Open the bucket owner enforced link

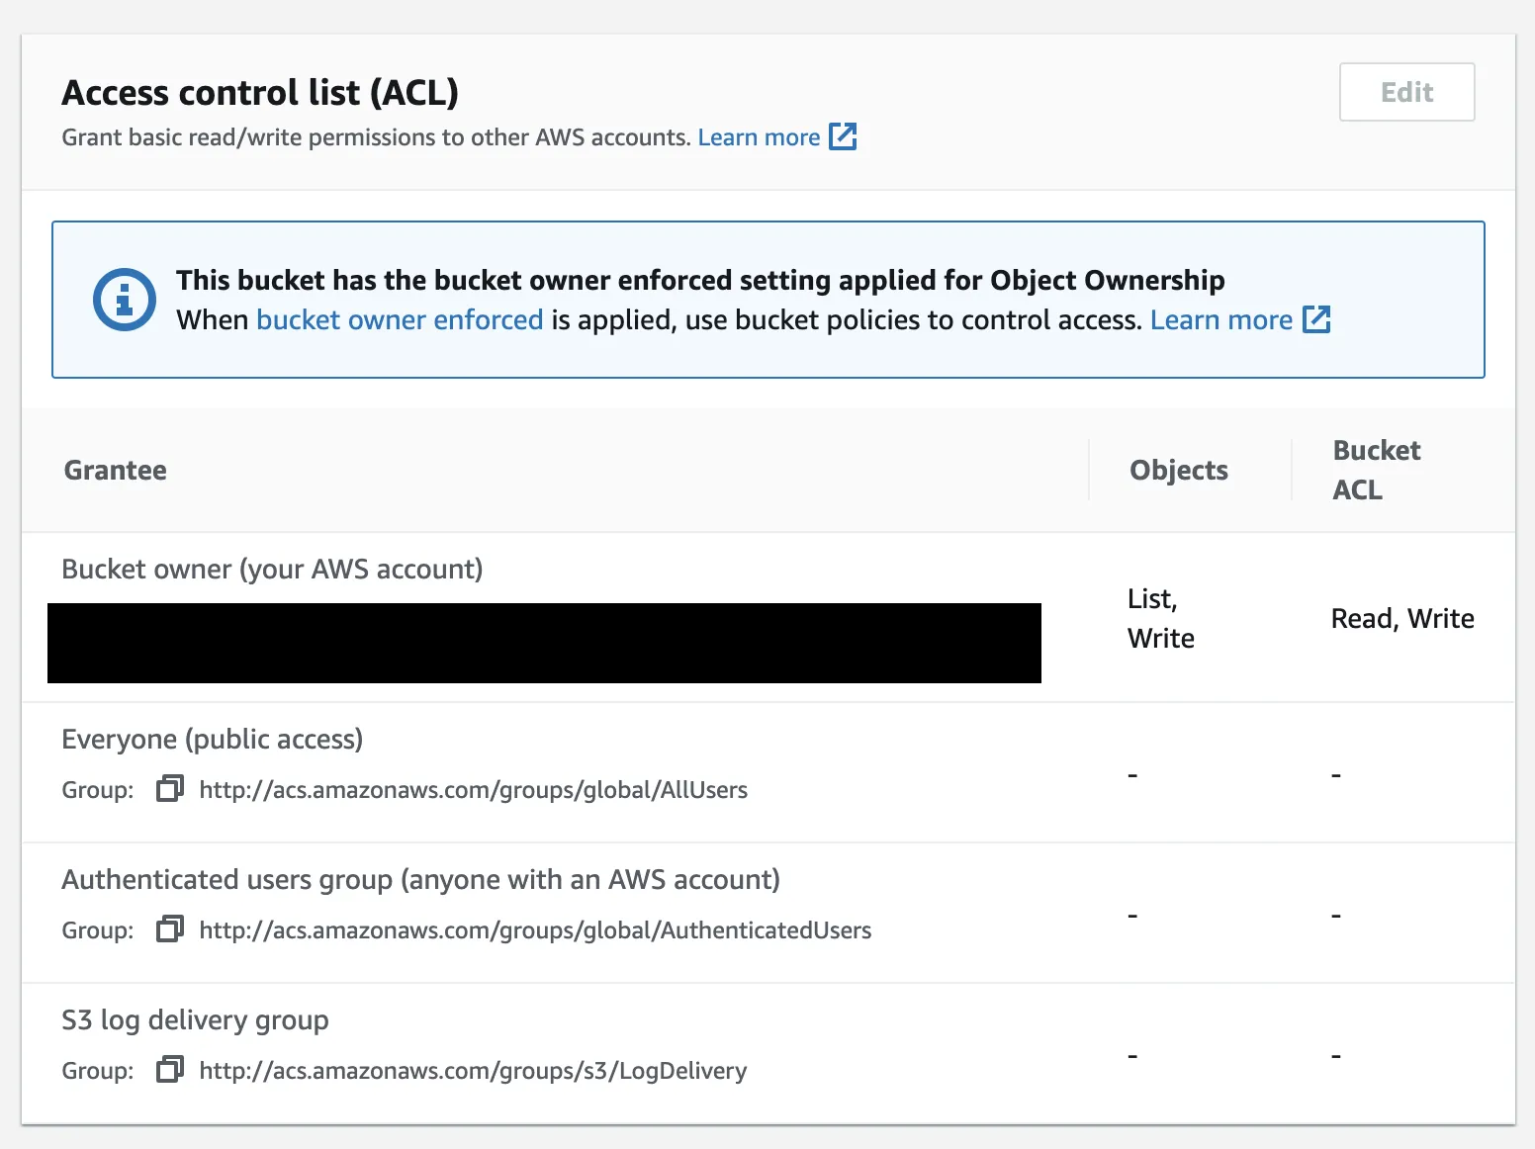tap(400, 320)
